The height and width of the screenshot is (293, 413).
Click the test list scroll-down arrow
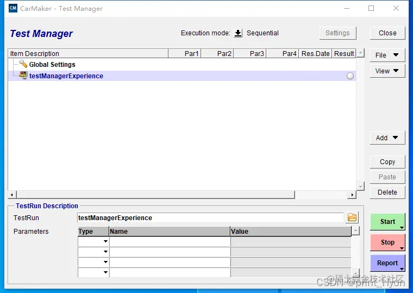[360, 186]
